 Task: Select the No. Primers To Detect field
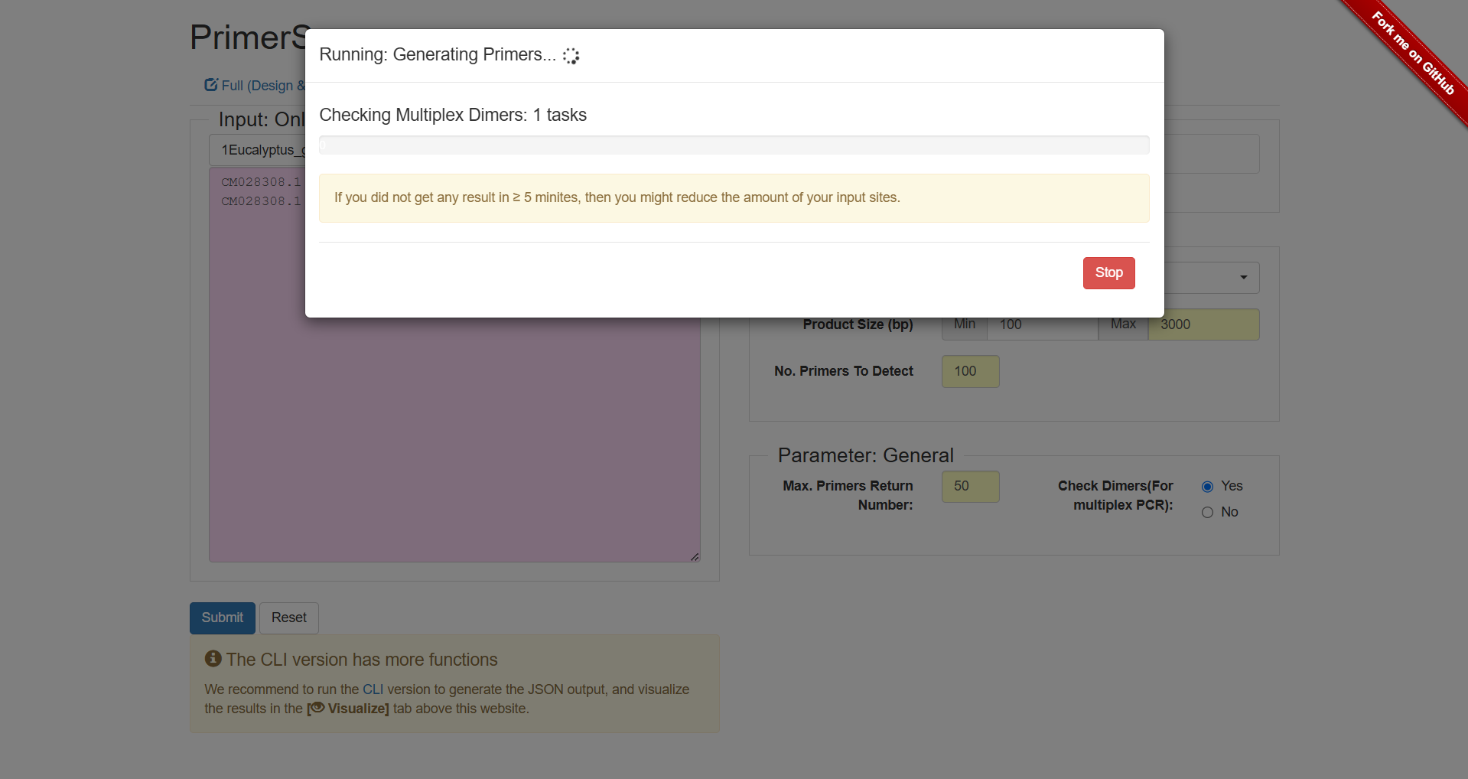(x=969, y=371)
